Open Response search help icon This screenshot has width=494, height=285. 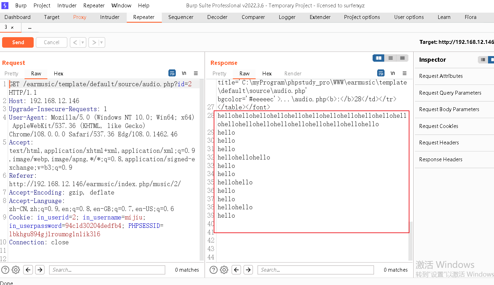pyautogui.click(x=213, y=270)
